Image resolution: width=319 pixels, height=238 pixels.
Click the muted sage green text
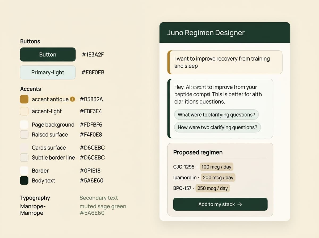(x=103, y=206)
